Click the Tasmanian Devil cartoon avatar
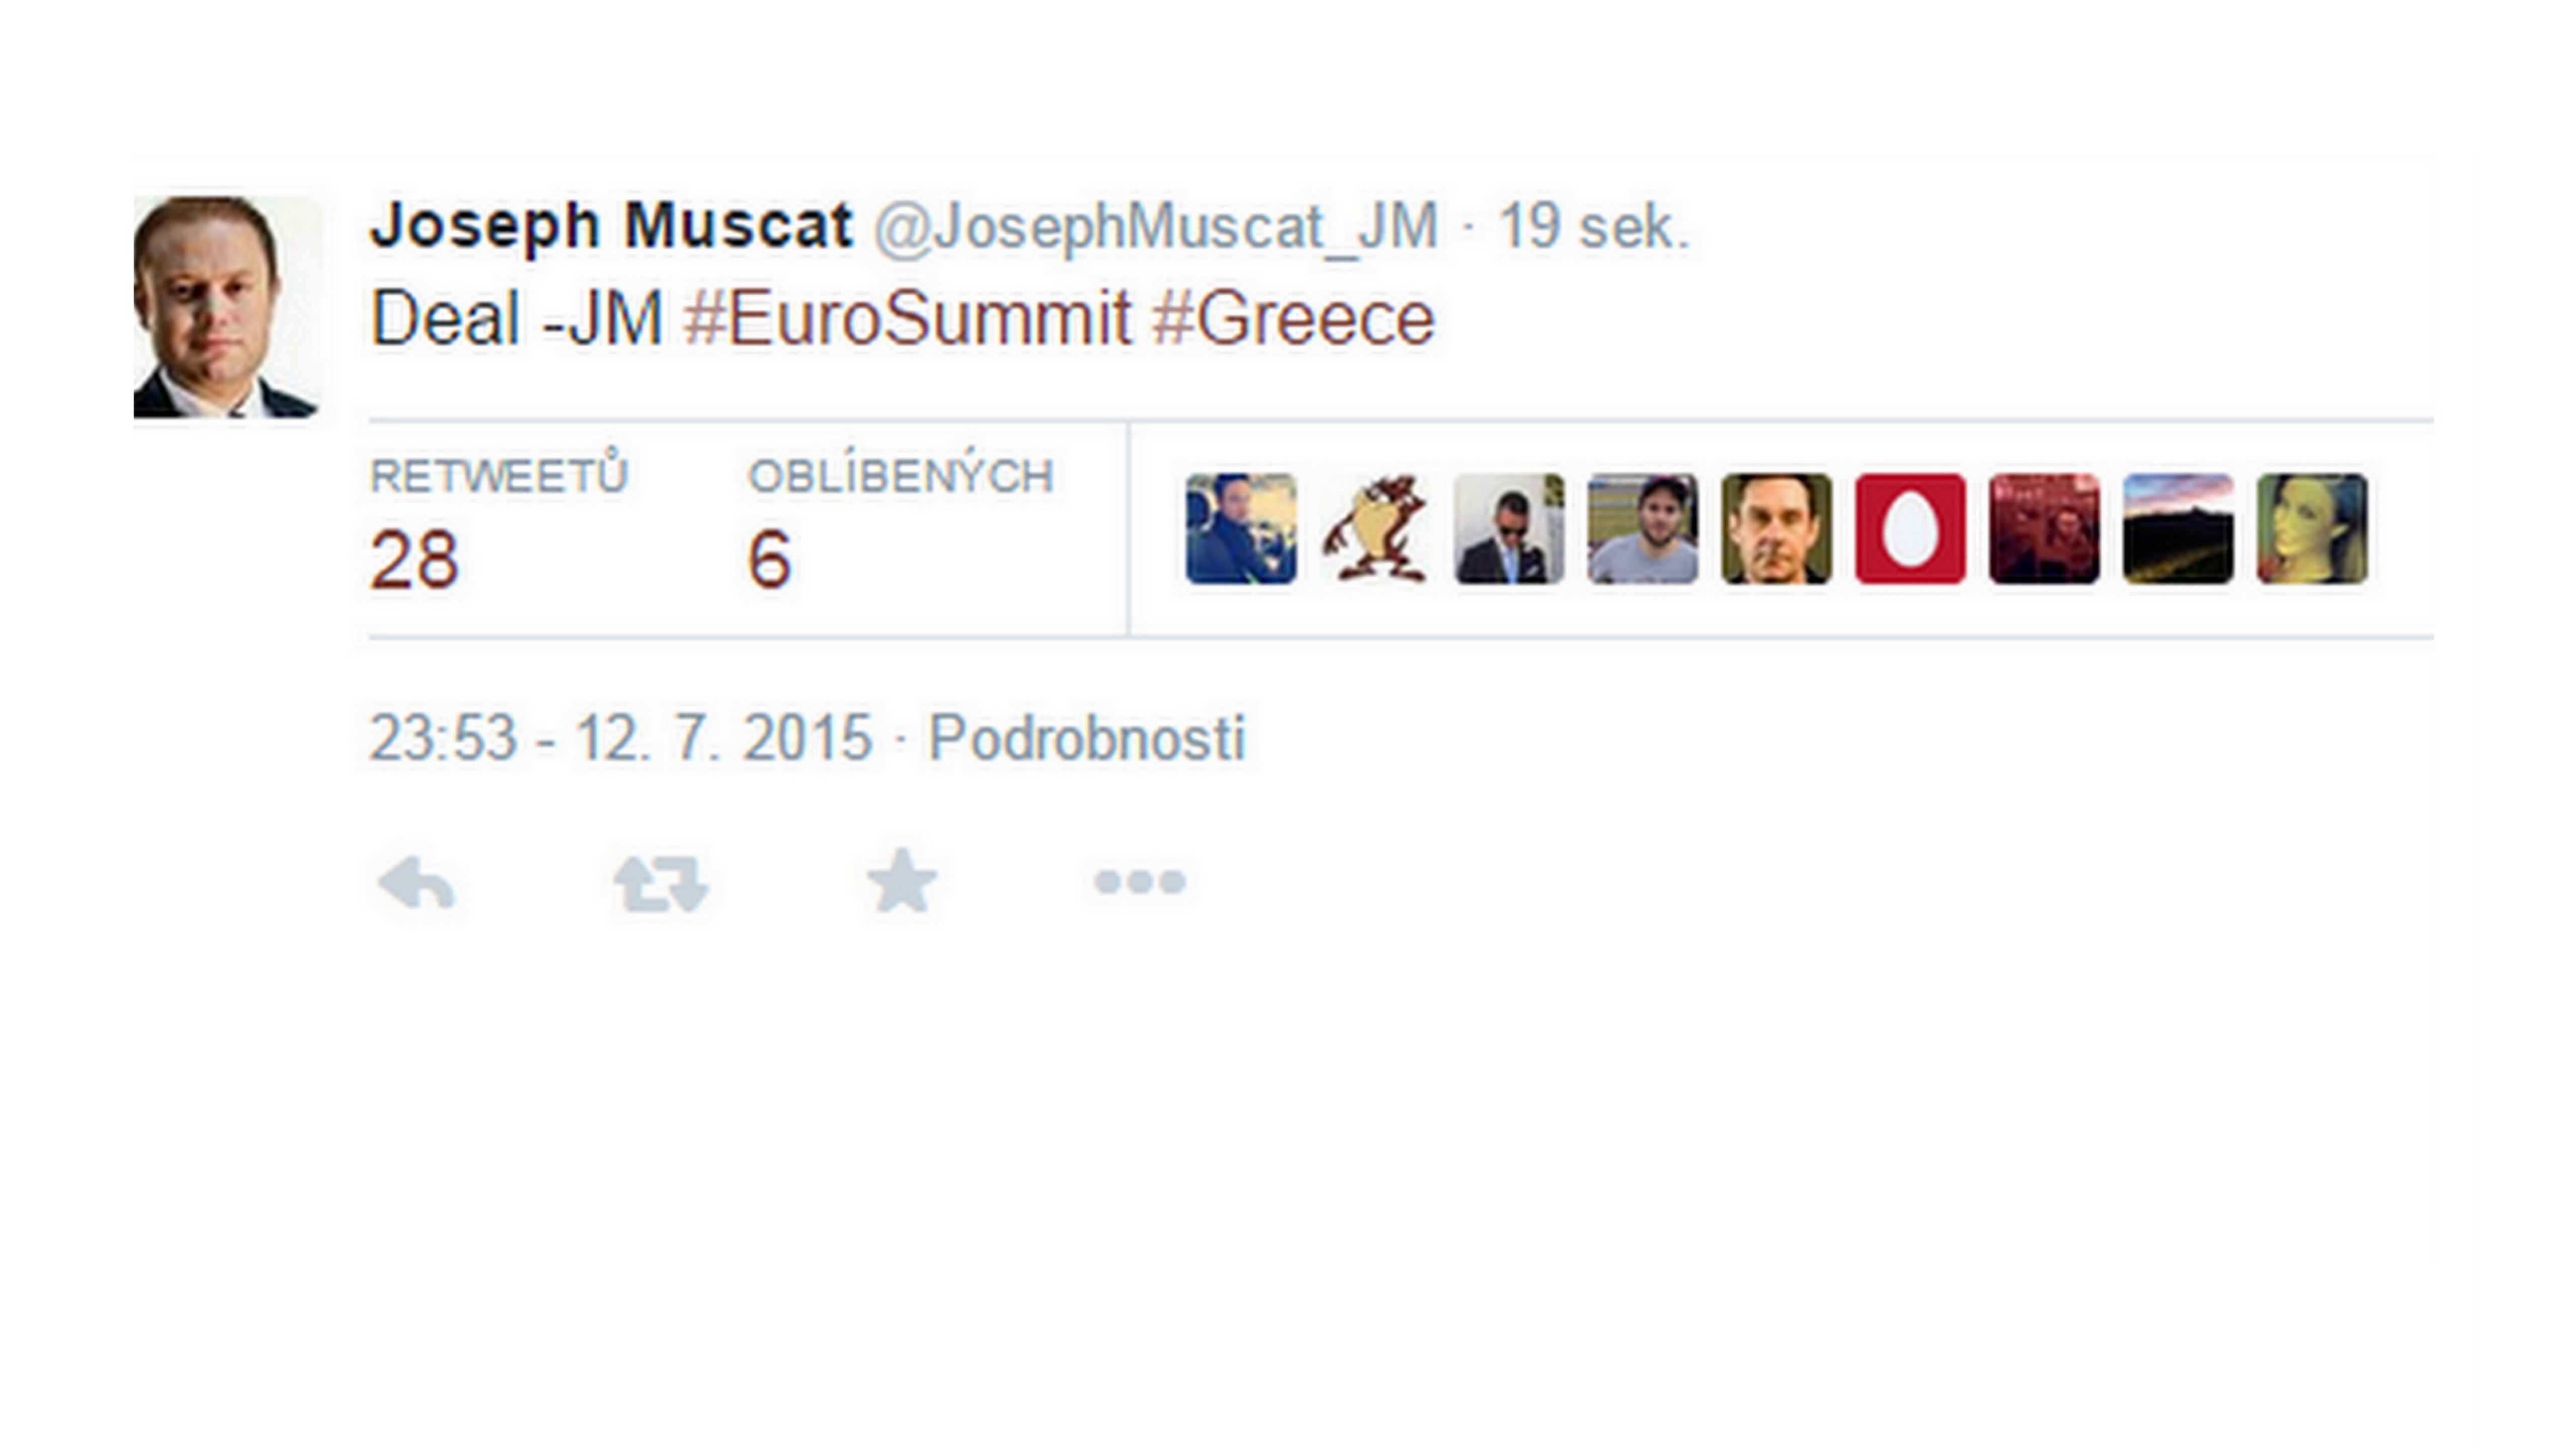The width and height of the screenshot is (2576, 1449). pos(1375,528)
